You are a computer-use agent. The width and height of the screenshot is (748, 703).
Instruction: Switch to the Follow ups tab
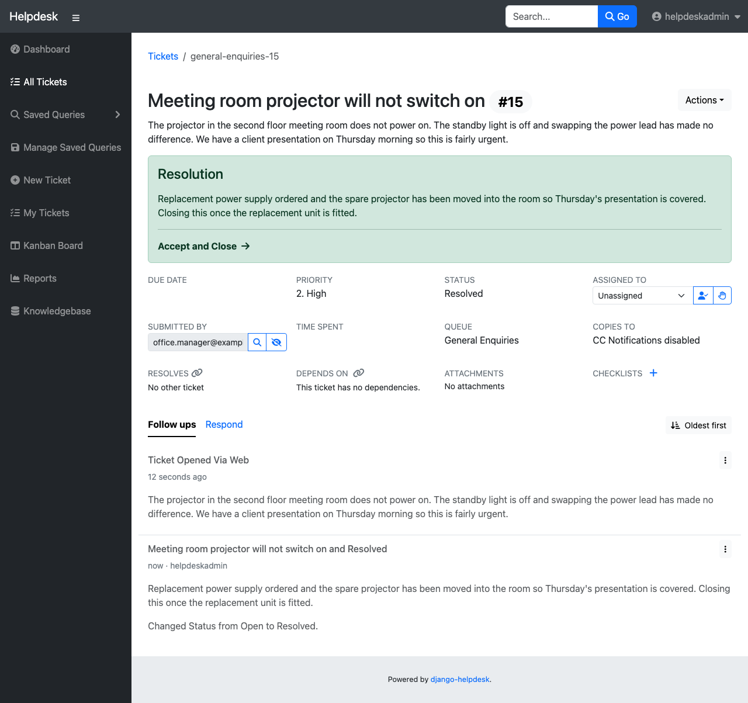[172, 425]
